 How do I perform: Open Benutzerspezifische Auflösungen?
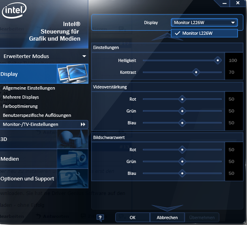click(37, 115)
